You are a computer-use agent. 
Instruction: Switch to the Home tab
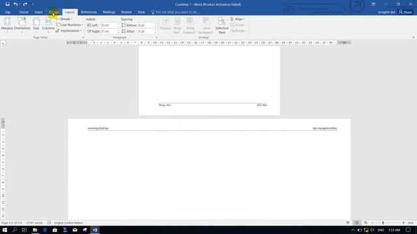(x=23, y=12)
